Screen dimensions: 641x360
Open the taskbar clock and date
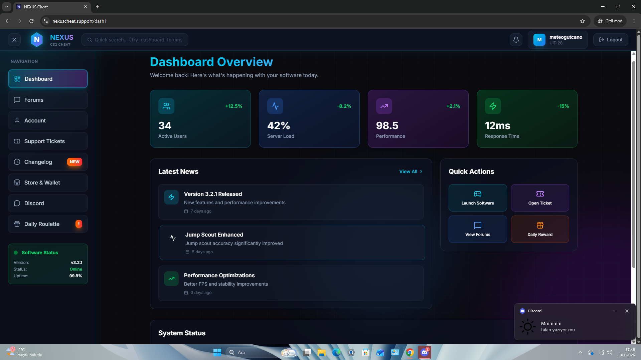click(x=626, y=352)
